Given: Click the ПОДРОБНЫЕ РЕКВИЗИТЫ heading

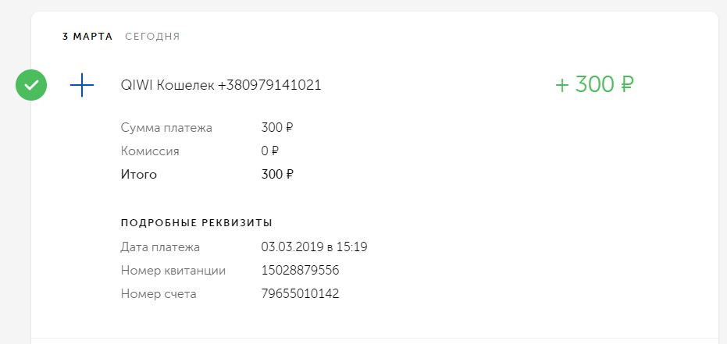Looking at the screenshot, I should coord(197,223).
